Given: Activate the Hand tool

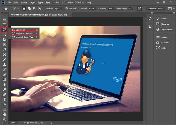Looking at the screenshot, I should 4,114.
